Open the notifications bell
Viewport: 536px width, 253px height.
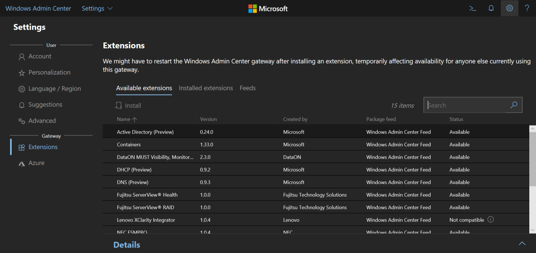491,8
